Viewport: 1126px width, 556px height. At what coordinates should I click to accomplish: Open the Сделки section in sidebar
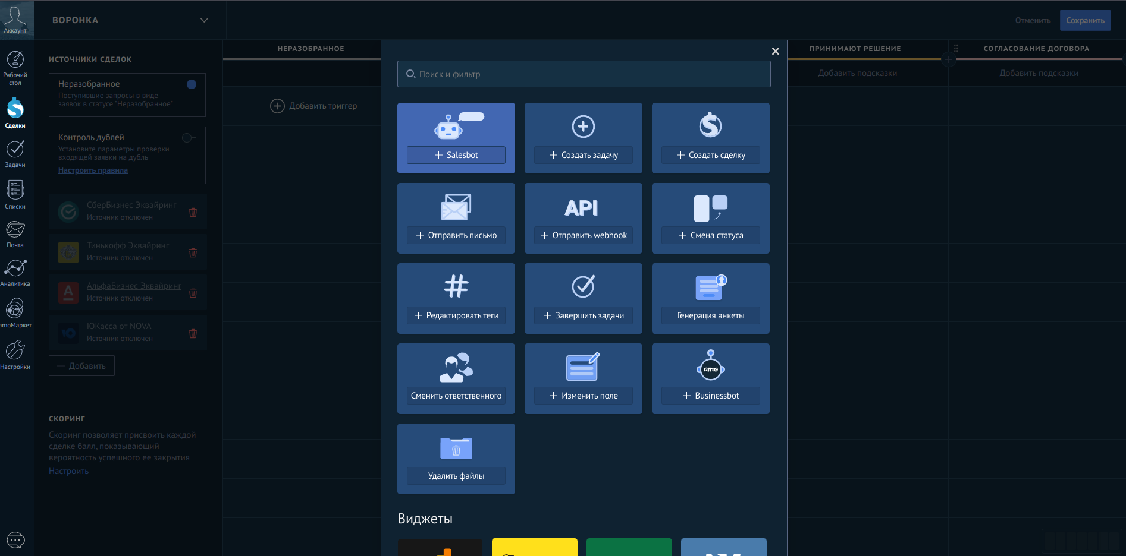[x=15, y=113]
